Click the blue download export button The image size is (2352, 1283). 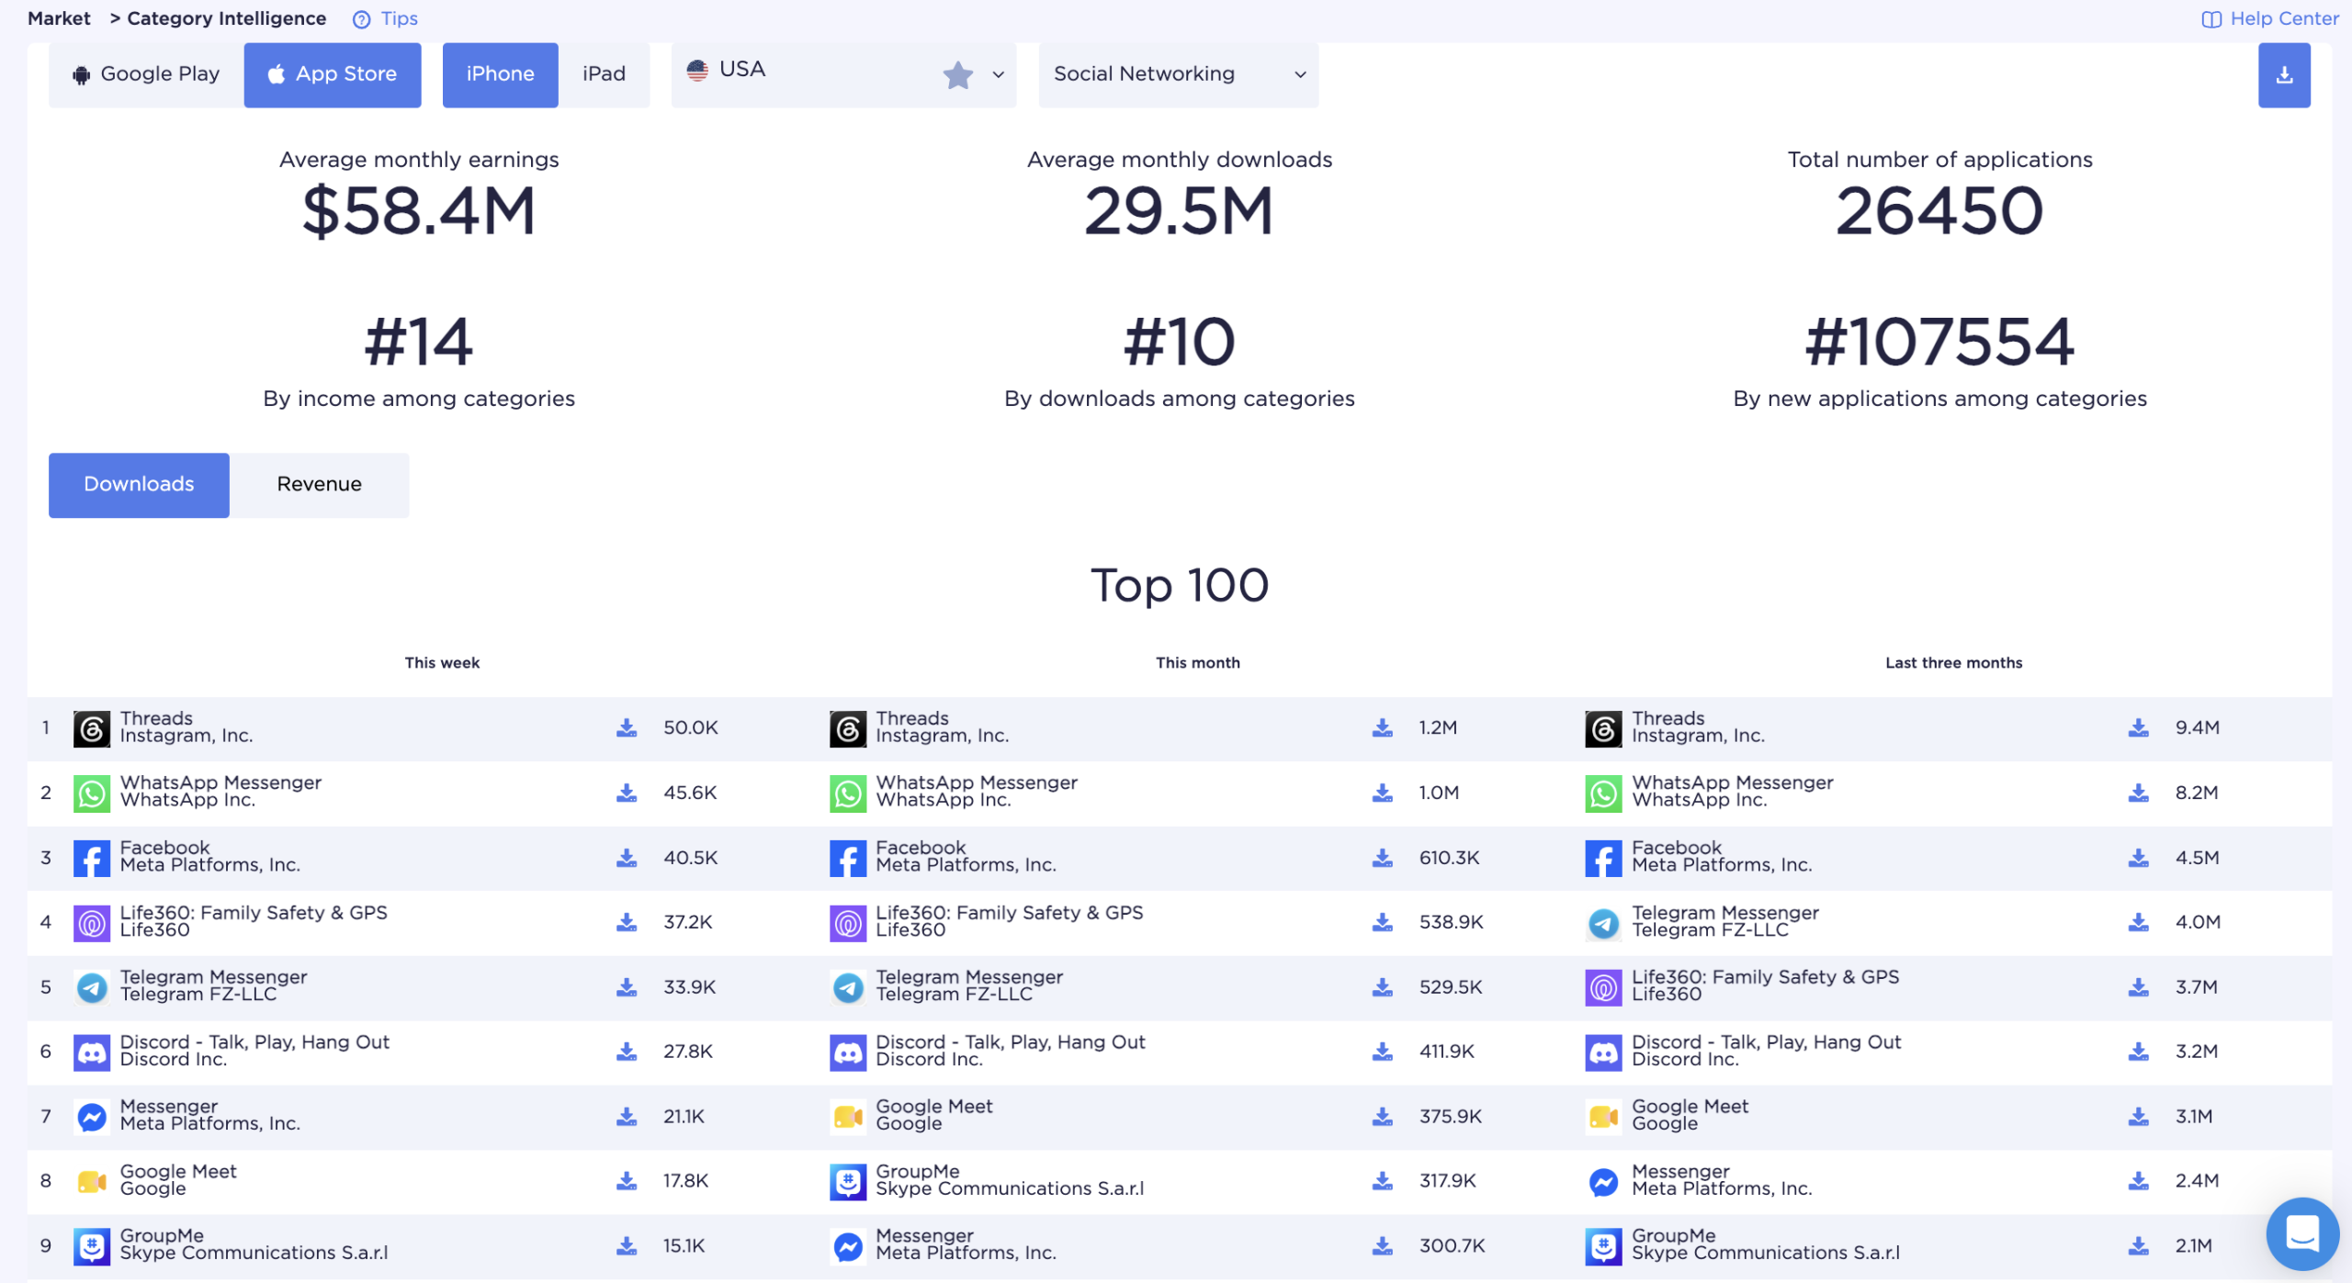(x=2283, y=75)
